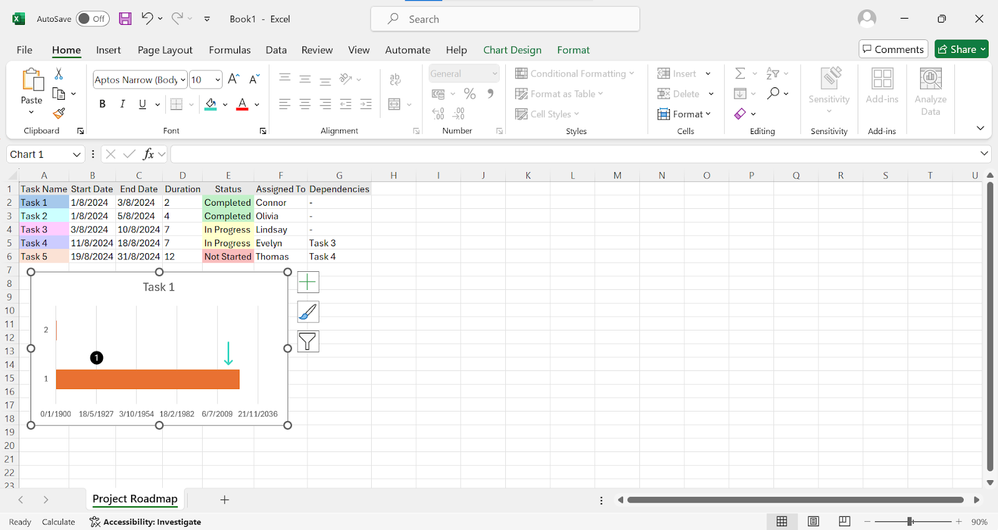Open the Formulas tab
This screenshot has width=998, height=530.
click(230, 50)
